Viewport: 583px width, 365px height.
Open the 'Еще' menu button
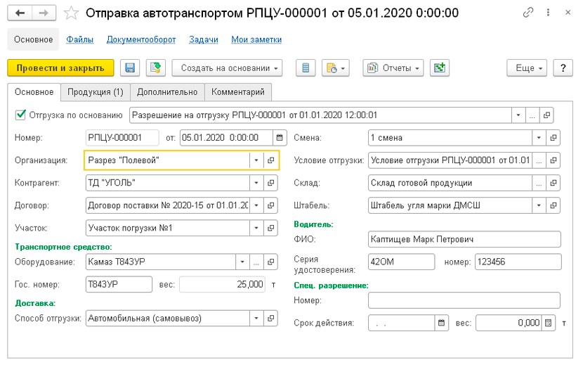tap(529, 68)
